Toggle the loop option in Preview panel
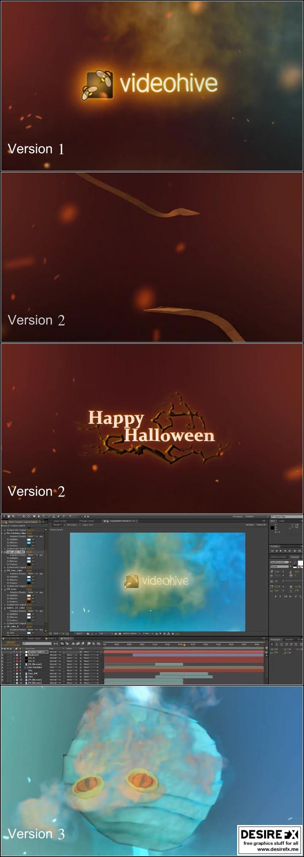304x857 pixels. [x=300, y=551]
